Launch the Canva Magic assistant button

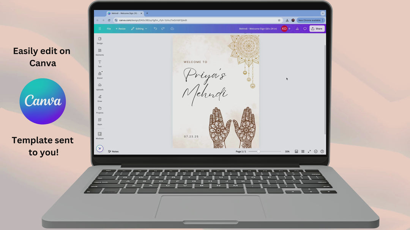point(99,148)
